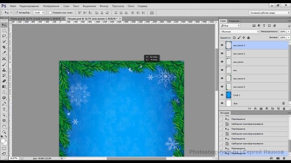
Task: Switch to the Операции panel tab
Action: pyautogui.click(x=234, y=21)
